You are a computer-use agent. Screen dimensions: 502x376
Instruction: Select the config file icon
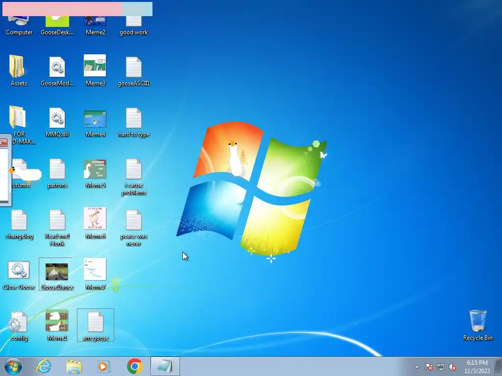point(19,326)
